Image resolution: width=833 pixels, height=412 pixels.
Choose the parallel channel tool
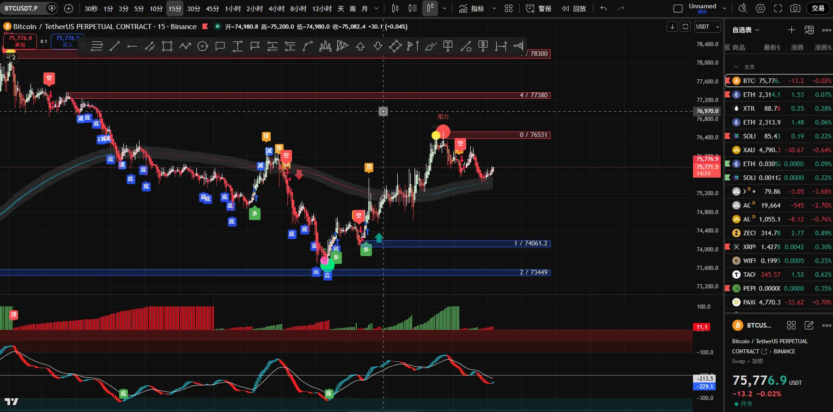point(150,46)
